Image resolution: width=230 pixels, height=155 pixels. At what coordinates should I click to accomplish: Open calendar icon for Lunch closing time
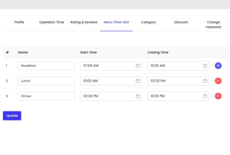(205, 81)
